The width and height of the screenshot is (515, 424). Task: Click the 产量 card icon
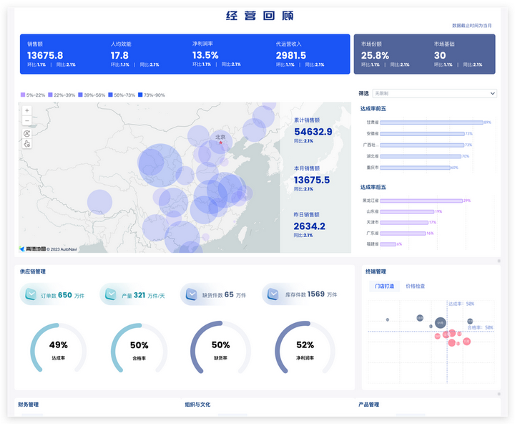pyautogui.click(x=111, y=294)
